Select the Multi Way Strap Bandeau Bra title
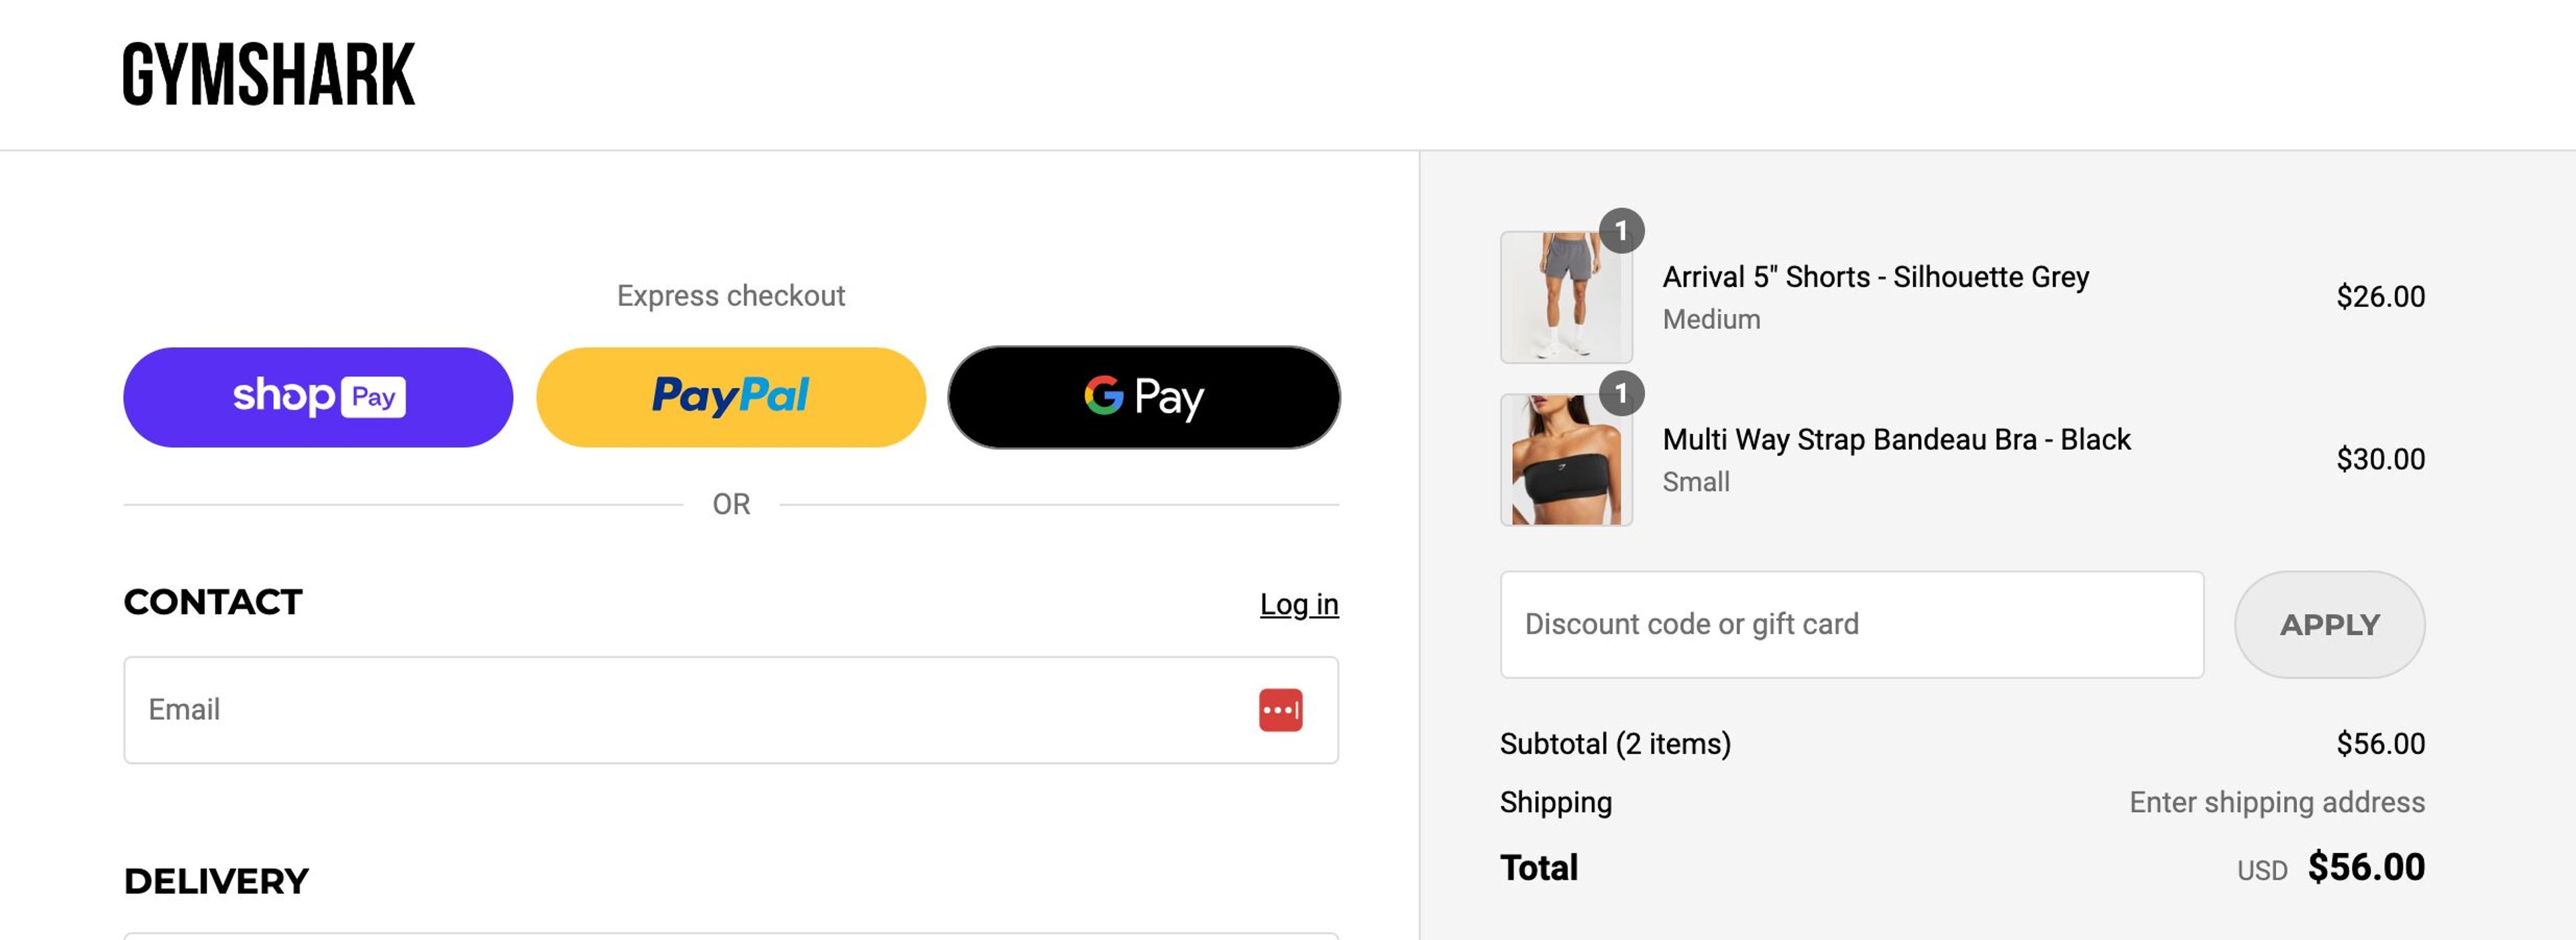The width and height of the screenshot is (2576, 940). [x=1896, y=438]
